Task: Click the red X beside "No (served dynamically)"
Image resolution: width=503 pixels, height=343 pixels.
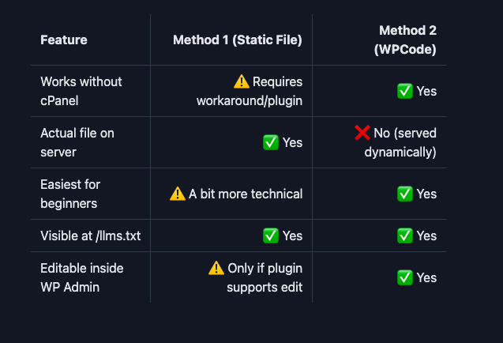Action: (x=362, y=133)
